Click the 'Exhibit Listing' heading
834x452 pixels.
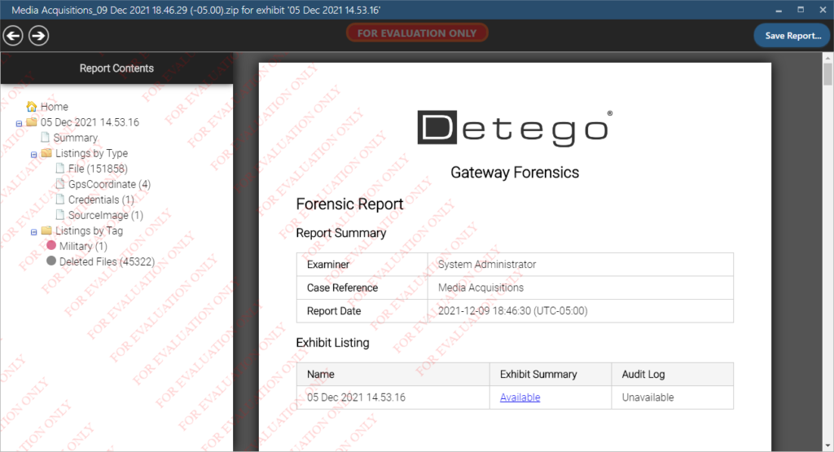click(x=332, y=342)
